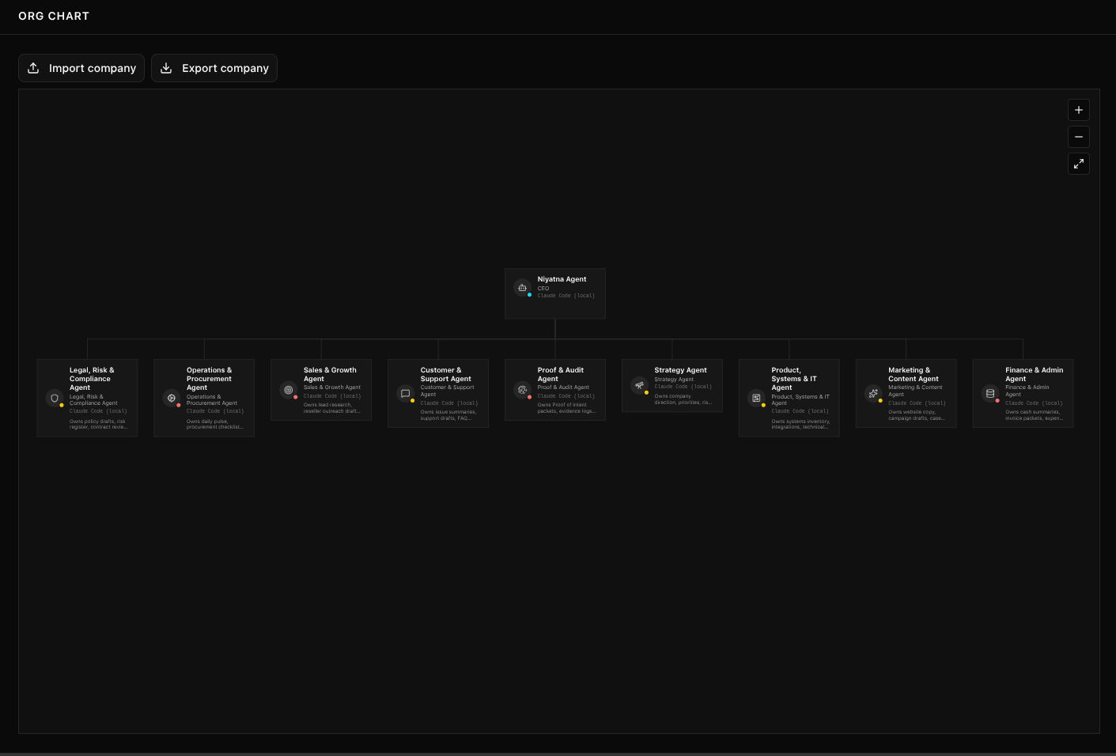Click 'Claude Code (local)' on Legal, Risk & Compliance card
This screenshot has width=1116, height=756.
[x=98, y=411]
